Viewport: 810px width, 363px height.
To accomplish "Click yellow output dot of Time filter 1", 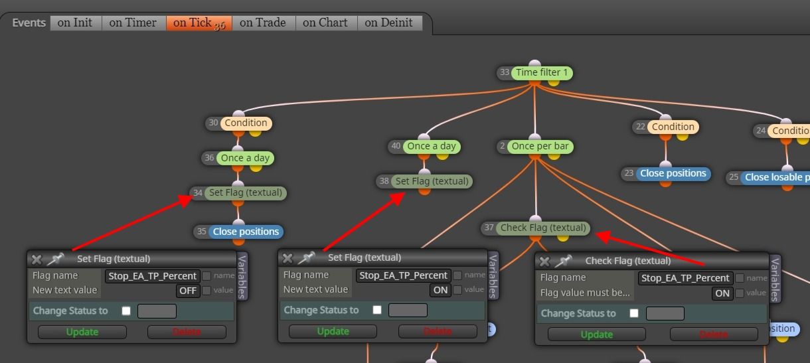I will pyautogui.click(x=553, y=82).
